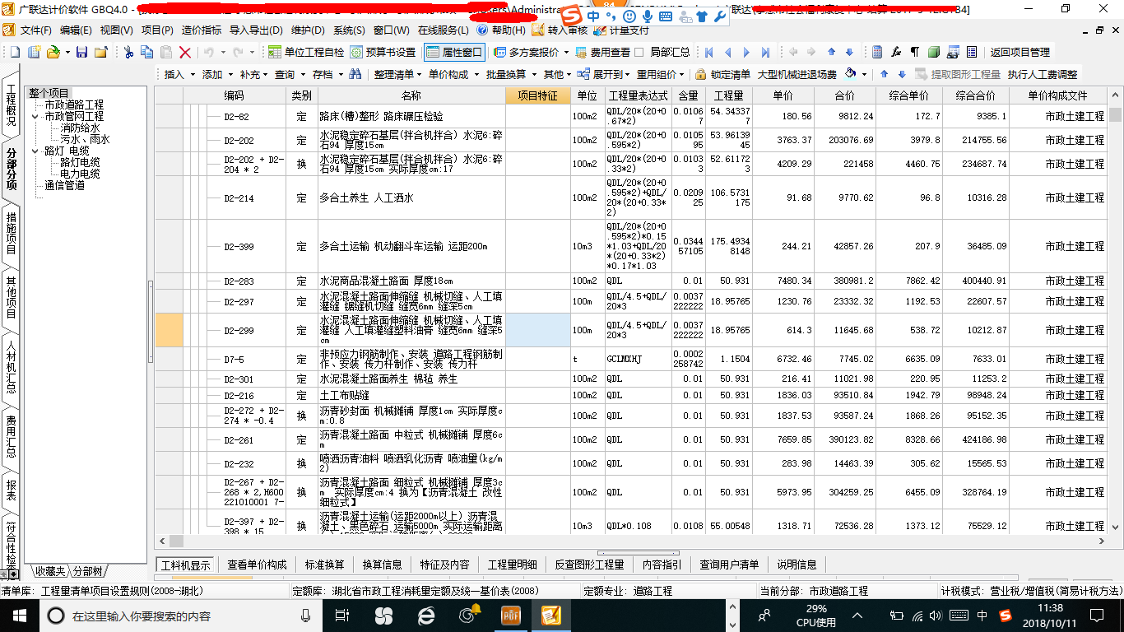The image size is (1124, 632).
Task: Click the Cut scissors icon
Action: coord(128,52)
